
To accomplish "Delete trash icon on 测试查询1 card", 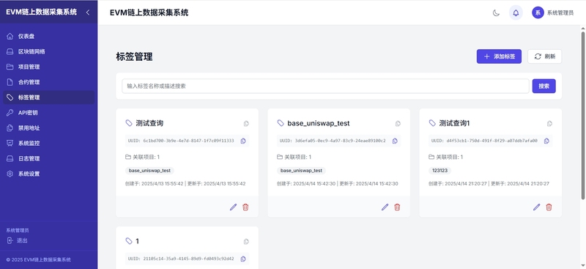I will tap(549, 207).
